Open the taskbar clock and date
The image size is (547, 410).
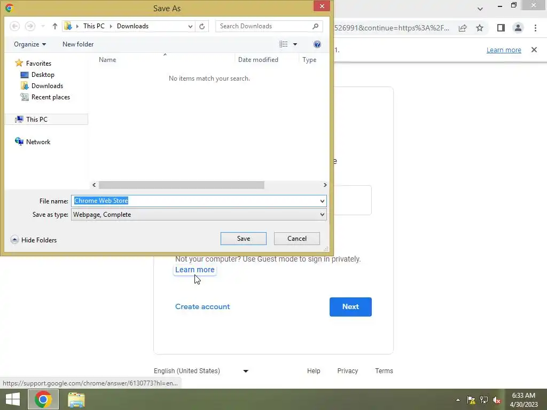point(523,400)
